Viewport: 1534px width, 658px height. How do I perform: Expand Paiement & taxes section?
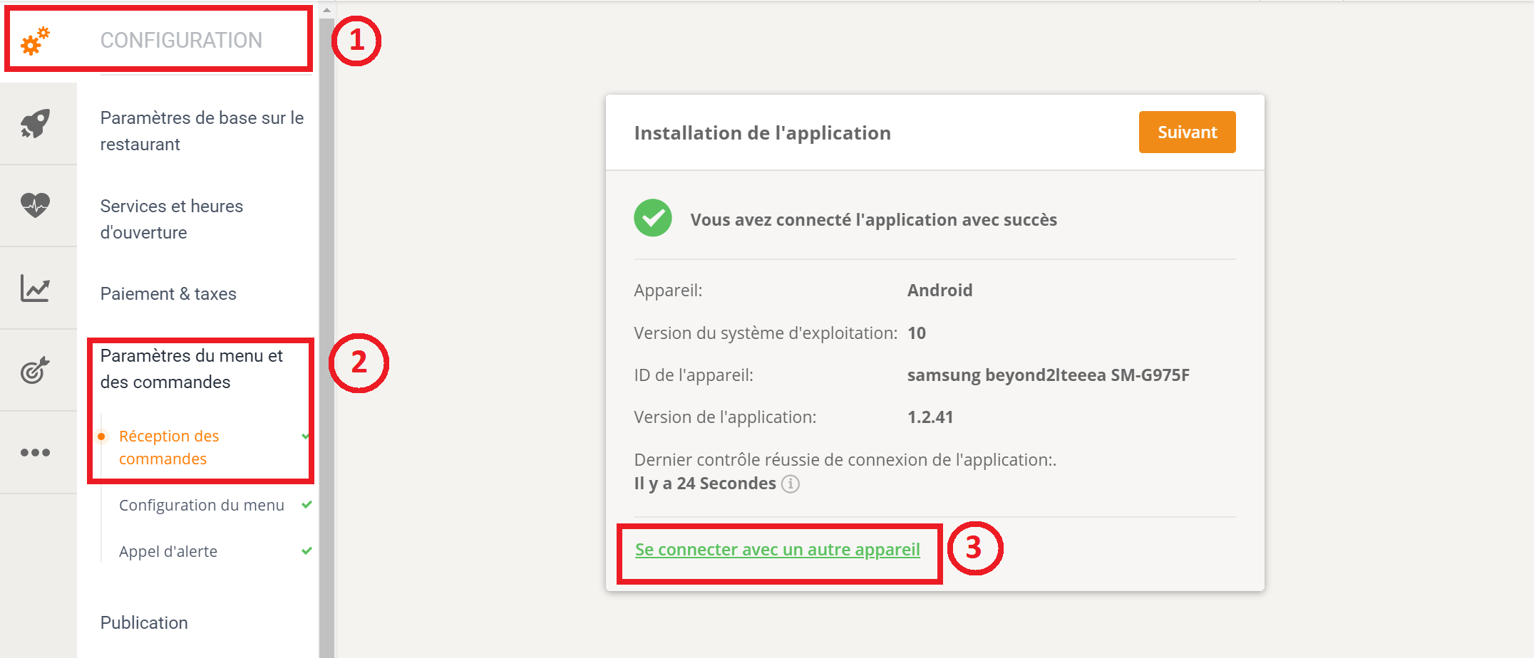point(168,293)
